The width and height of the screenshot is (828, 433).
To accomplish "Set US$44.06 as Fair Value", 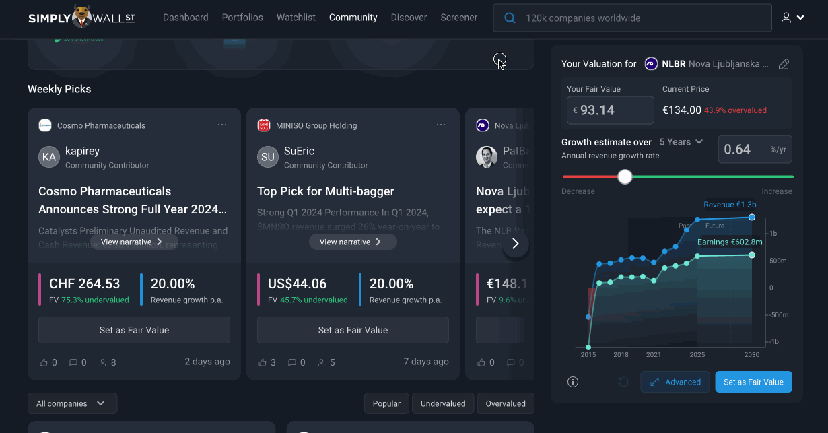I will 353,330.
